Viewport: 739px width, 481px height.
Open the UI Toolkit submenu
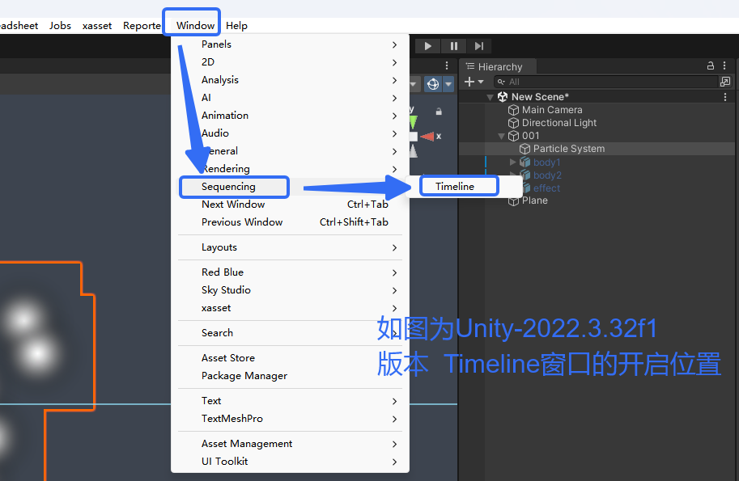pos(290,462)
